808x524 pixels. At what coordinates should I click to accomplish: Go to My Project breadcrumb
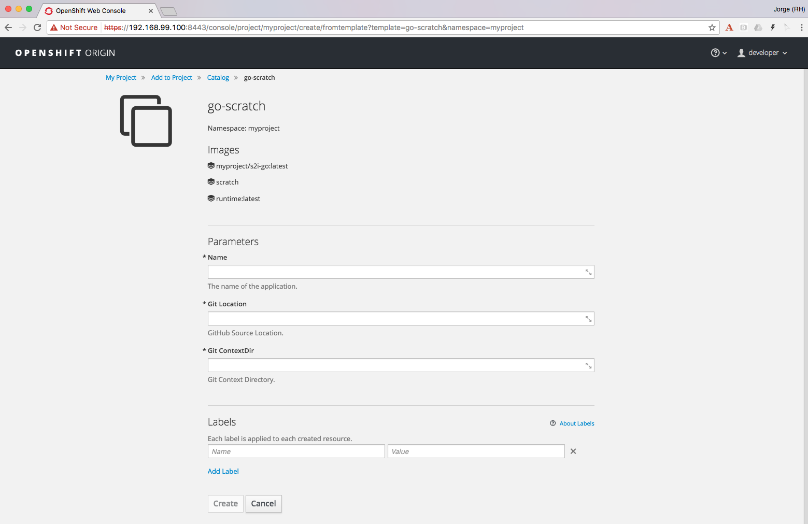[121, 78]
